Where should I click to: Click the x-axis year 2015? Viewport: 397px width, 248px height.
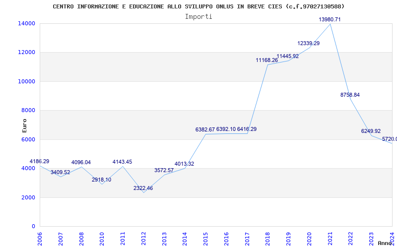[x=205, y=239]
